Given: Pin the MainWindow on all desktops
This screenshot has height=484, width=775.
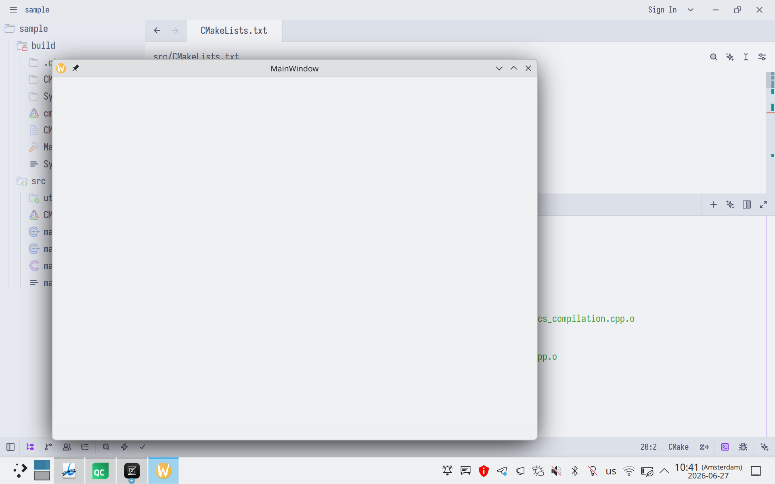Looking at the screenshot, I should [x=75, y=68].
